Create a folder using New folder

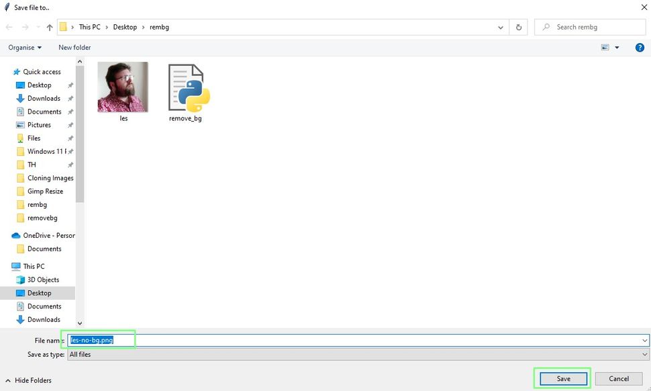74,47
